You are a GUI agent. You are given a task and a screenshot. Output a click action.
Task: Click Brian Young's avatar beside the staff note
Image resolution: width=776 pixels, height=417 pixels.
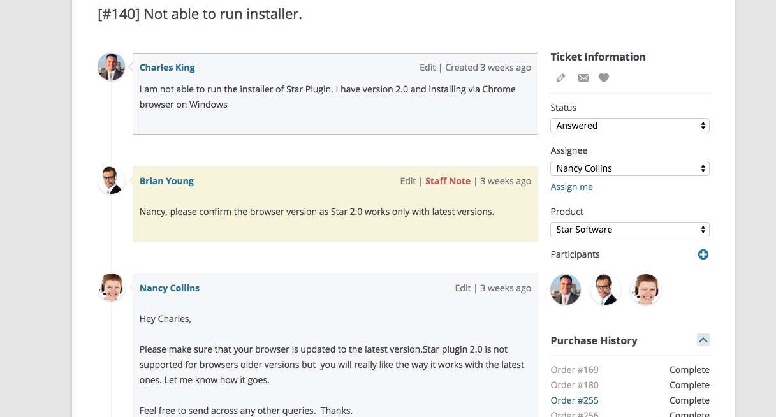[x=111, y=180]
